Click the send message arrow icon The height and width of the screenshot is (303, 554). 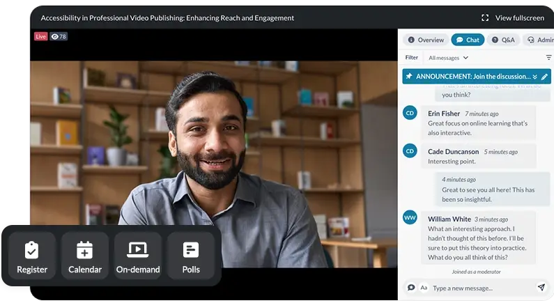point(541,287)
